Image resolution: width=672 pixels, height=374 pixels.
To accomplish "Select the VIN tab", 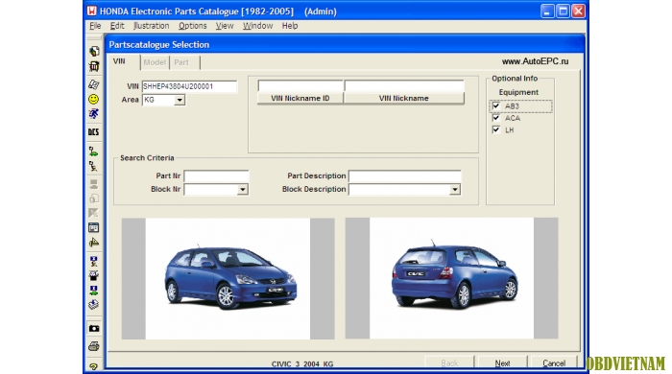I will tap(123, 61).
